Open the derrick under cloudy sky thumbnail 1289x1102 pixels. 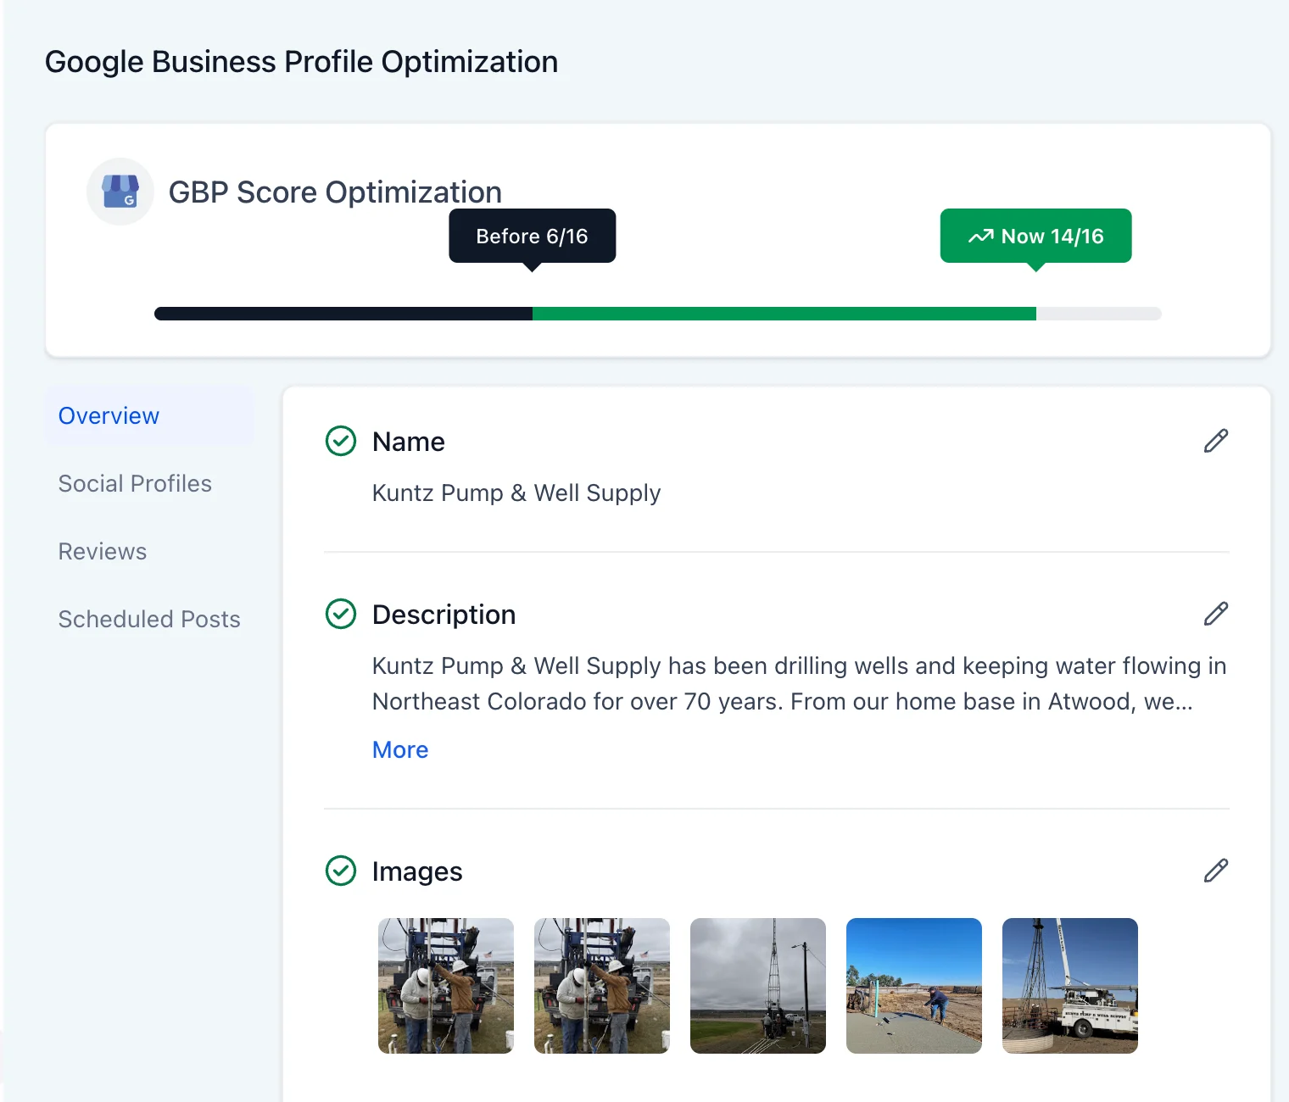758,986
